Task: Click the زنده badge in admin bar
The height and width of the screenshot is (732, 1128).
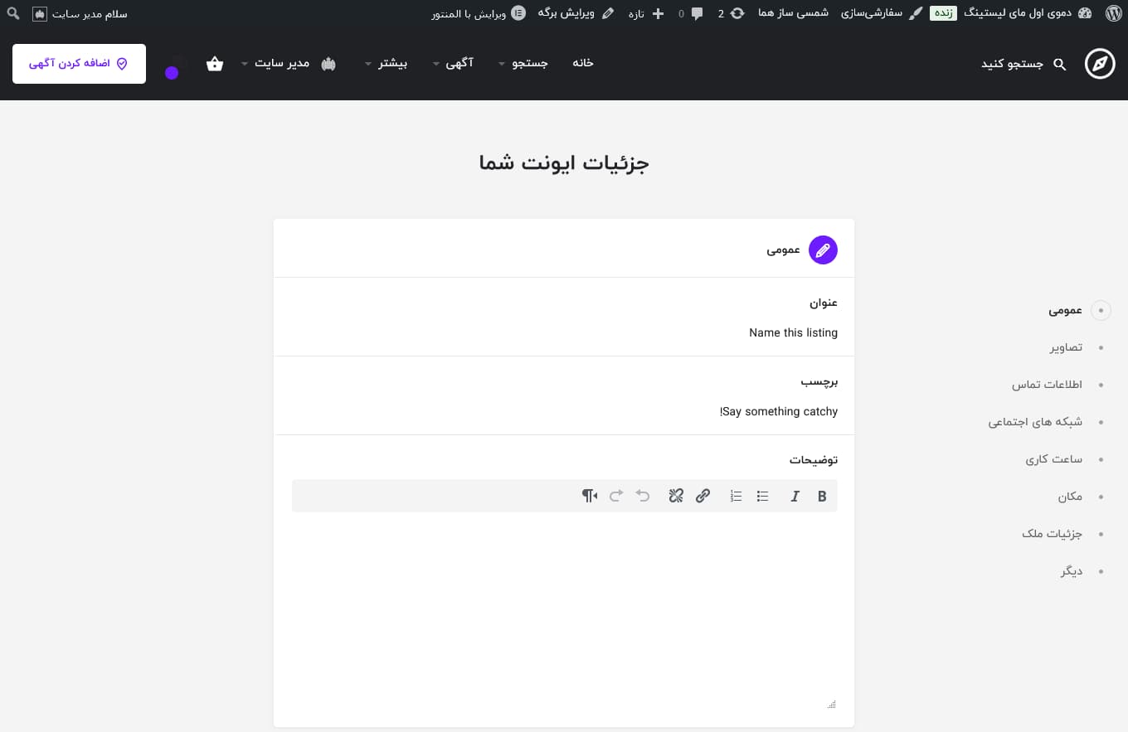Action: (x=941, y=13)
